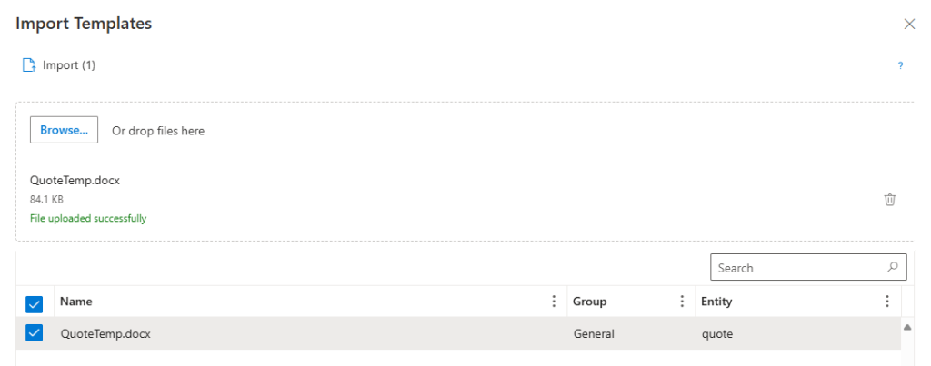Delete uploaded QuoteTemp.docx with trash icon
Image resolution: width=931 pixels, height=366 pixels.
pyautogui.click(x=890, y=200)
